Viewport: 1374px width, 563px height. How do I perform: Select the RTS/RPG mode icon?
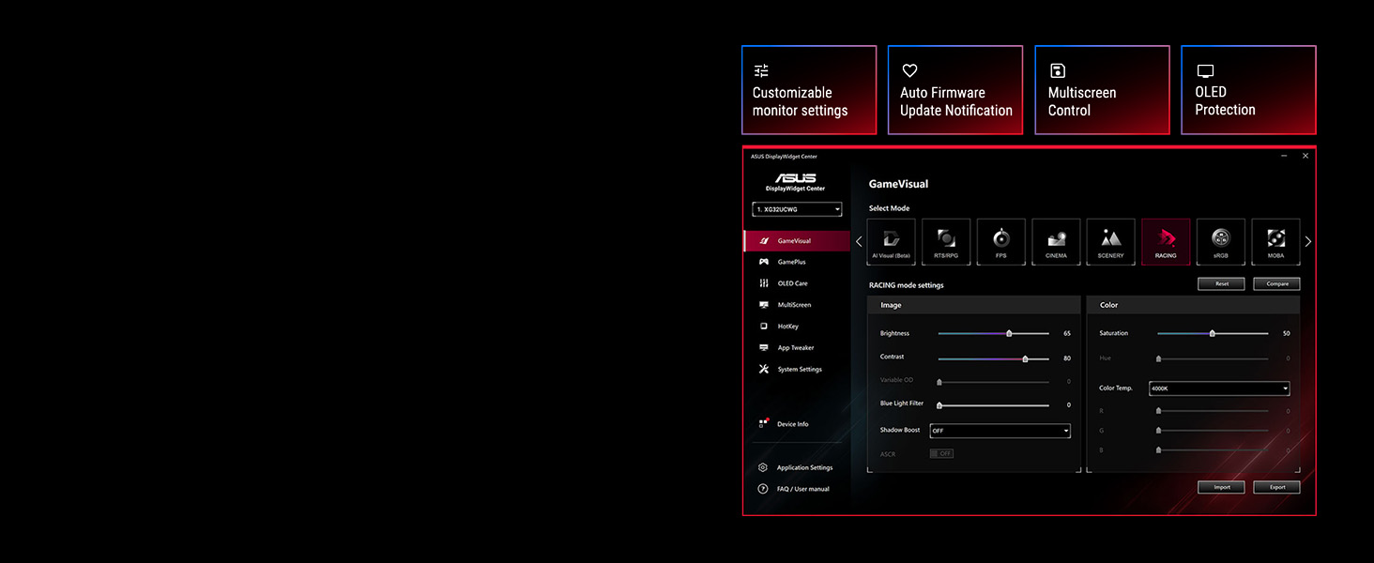[945, 241]
